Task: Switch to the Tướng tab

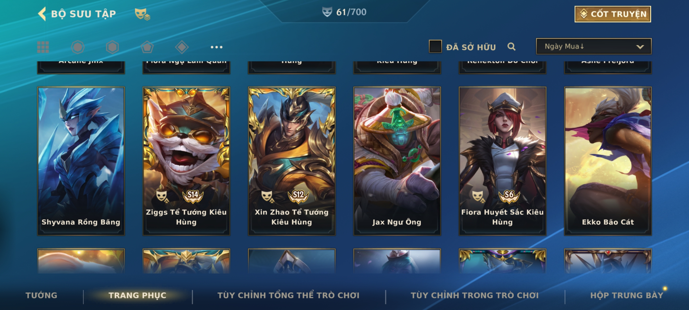Action: 41,295
